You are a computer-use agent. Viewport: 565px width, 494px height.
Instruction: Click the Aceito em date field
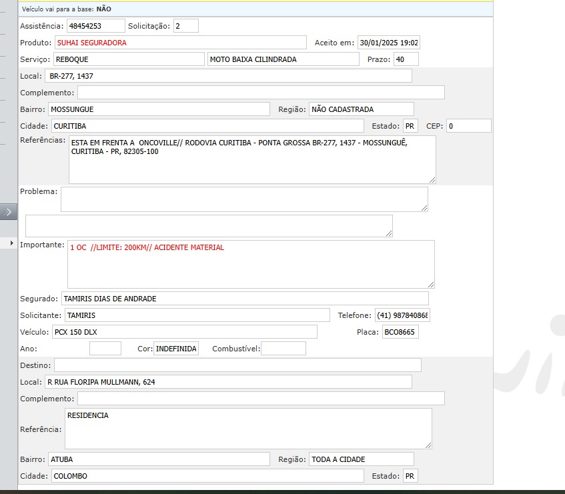[x=389, y=43]
